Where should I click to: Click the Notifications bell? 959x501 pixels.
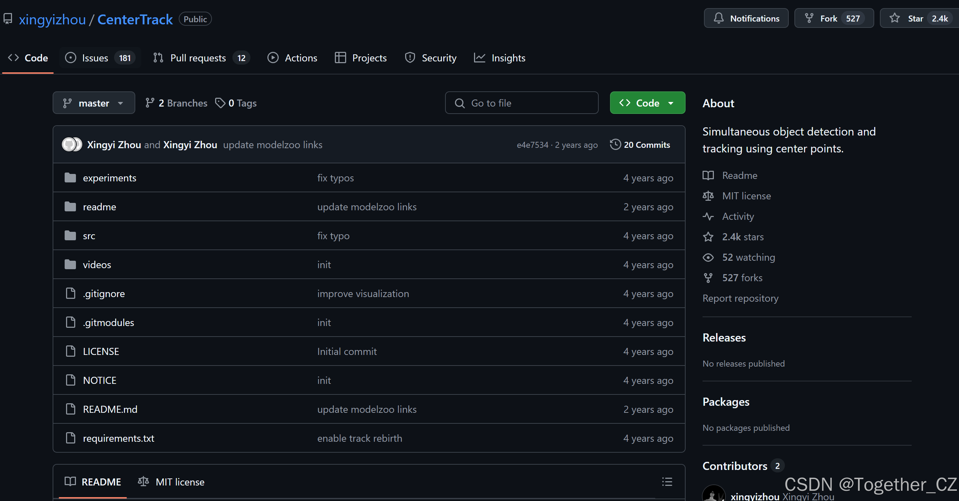pos(719,18)
